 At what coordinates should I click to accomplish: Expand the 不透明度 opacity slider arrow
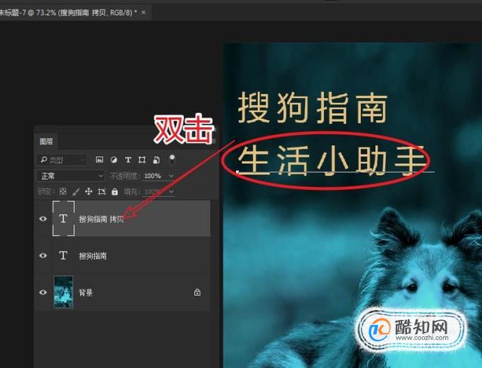pos(171,176)
